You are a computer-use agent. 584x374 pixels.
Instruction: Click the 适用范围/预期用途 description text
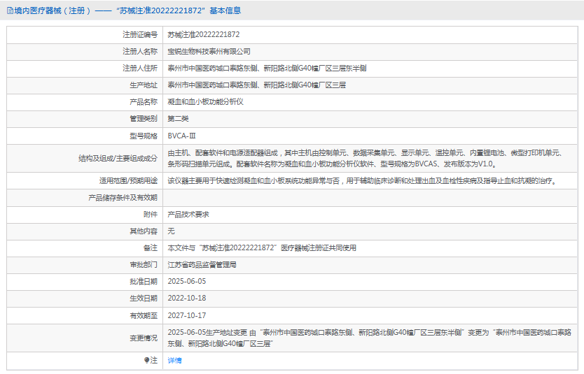363,181
